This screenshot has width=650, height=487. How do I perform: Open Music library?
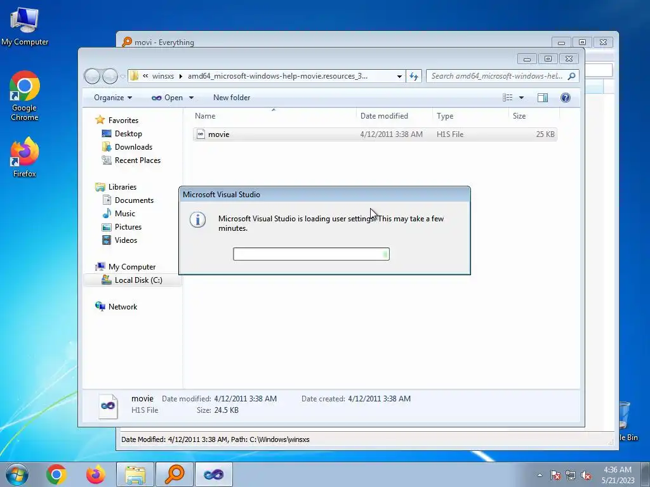pos(125,213)
